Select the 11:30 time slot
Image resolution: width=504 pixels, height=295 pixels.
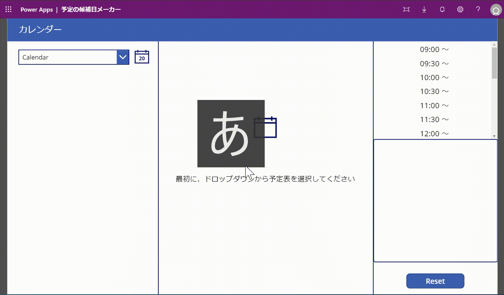[434, 119]
